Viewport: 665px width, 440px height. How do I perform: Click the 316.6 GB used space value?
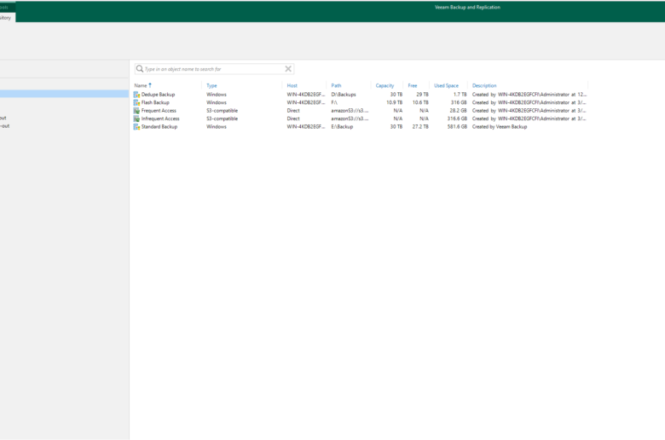click(457, 119)
